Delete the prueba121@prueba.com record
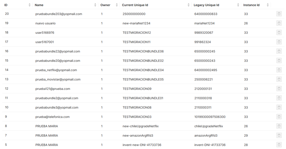Image resolution: width=286 pixels, height=149 pixels. click(279, 89)
